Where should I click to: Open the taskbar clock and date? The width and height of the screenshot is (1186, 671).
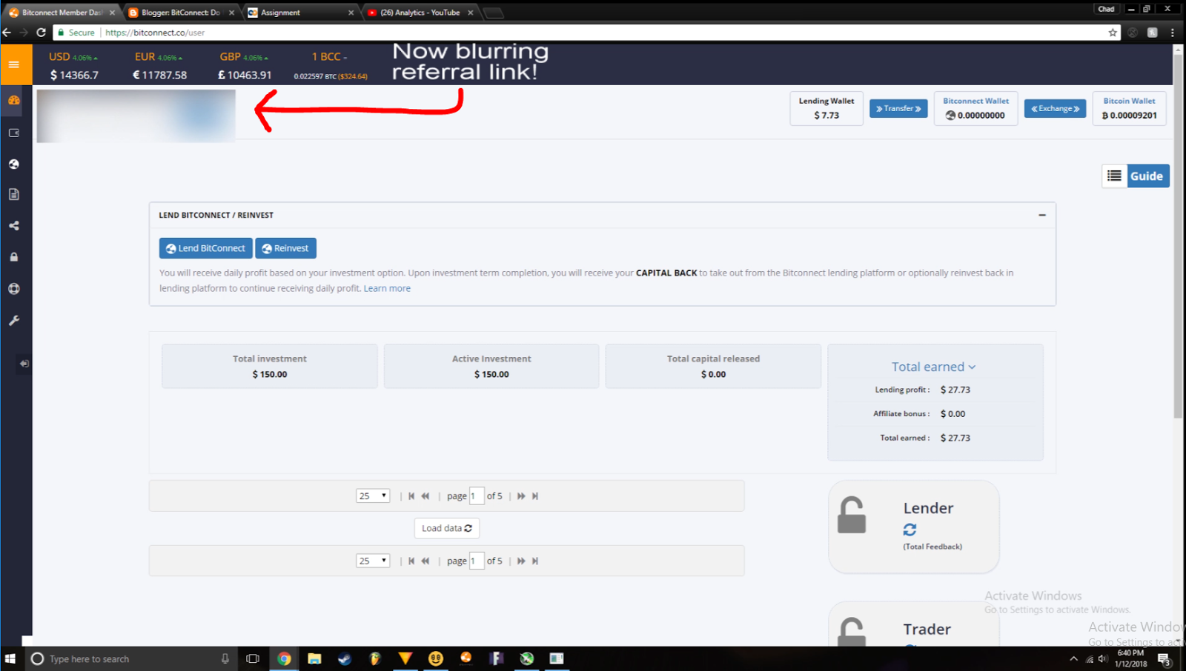click(1130, 658)
